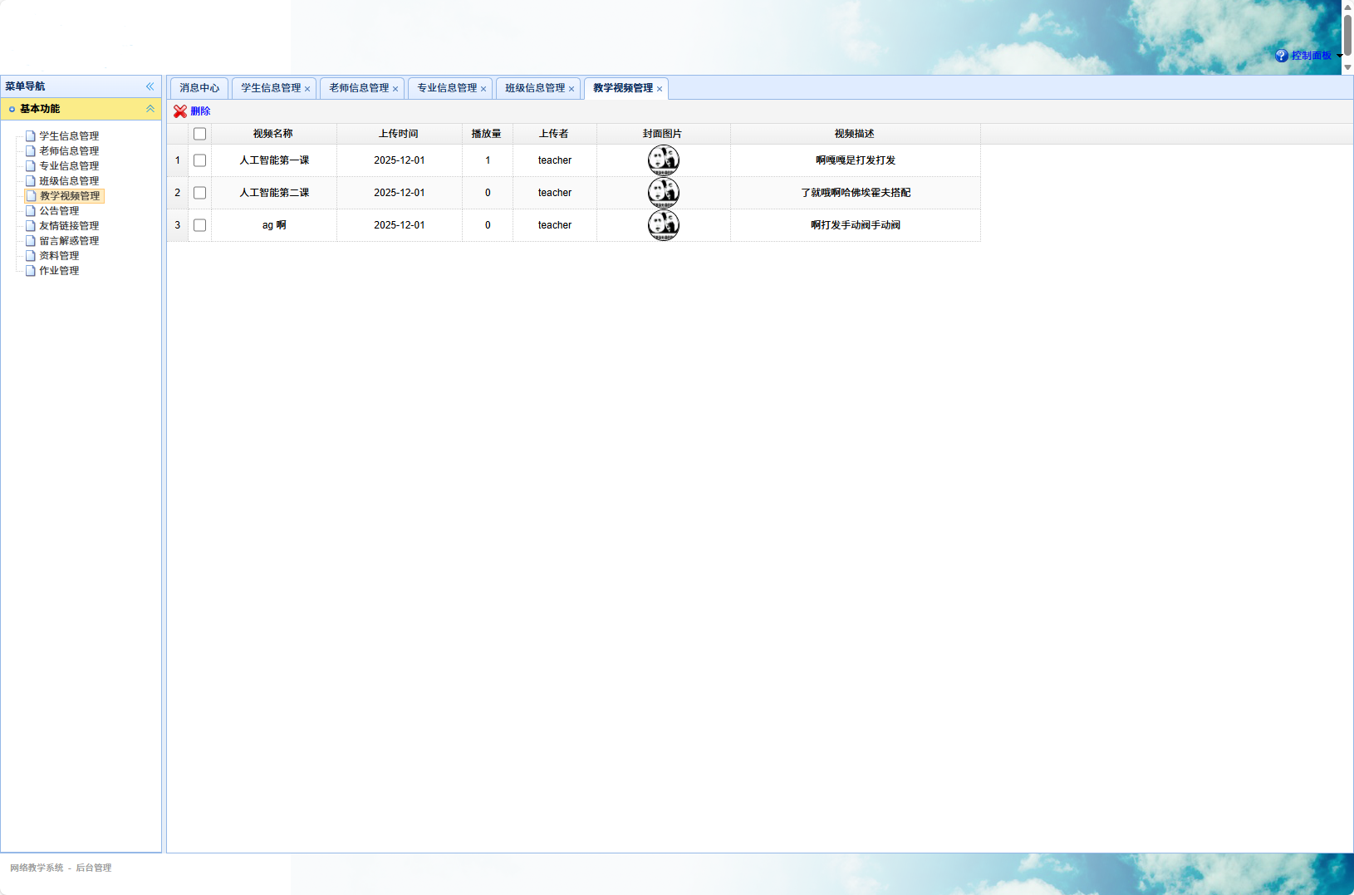Click the page scrollbar's down arrow
This screenshot has height=895, width=1354.
[x=1347, y=67]
